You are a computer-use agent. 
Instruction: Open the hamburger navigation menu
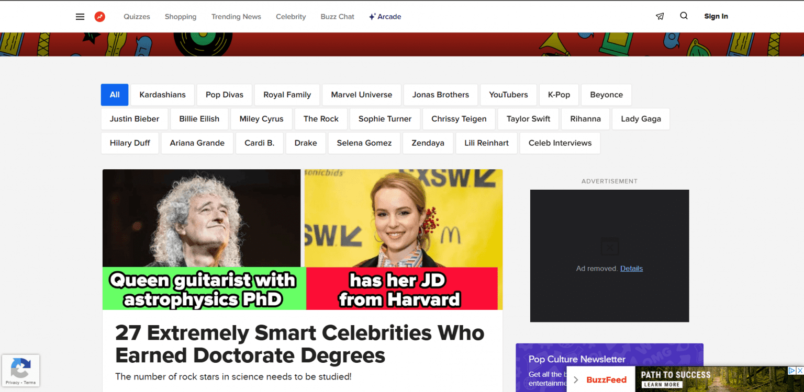[x=80, y=16]
